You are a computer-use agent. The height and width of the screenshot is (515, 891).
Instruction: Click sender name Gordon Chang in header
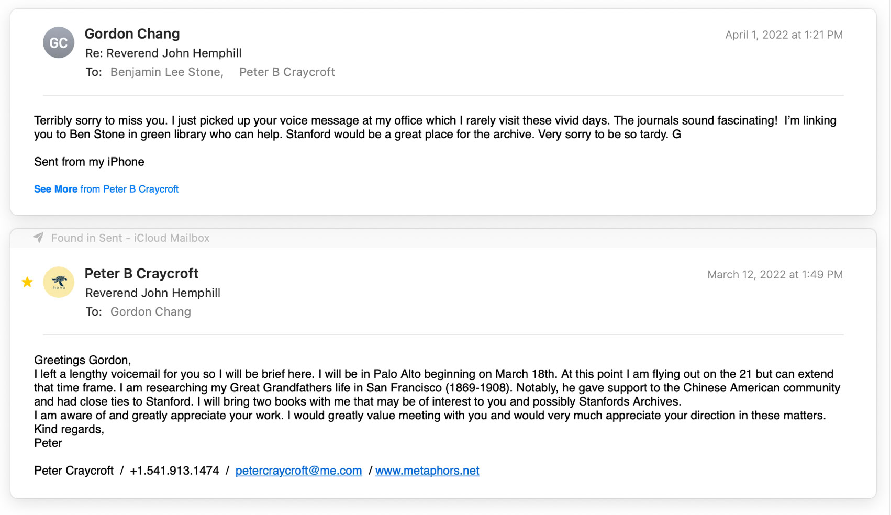pos(132,34)
